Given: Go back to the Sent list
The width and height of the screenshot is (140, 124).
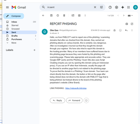Looking at the screenshot, I should (43, 15).
